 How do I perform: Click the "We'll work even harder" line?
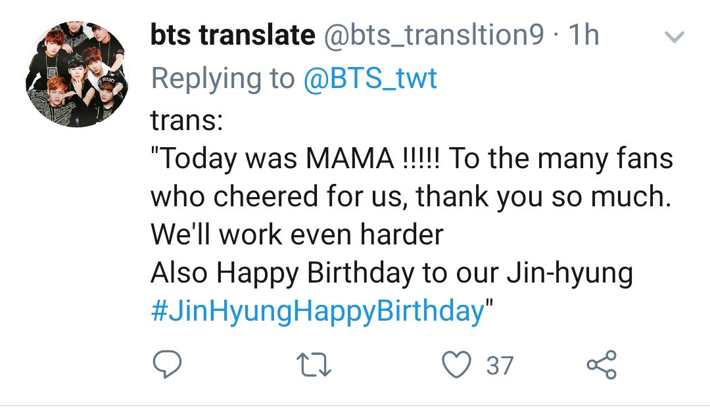tap(296, 235)
